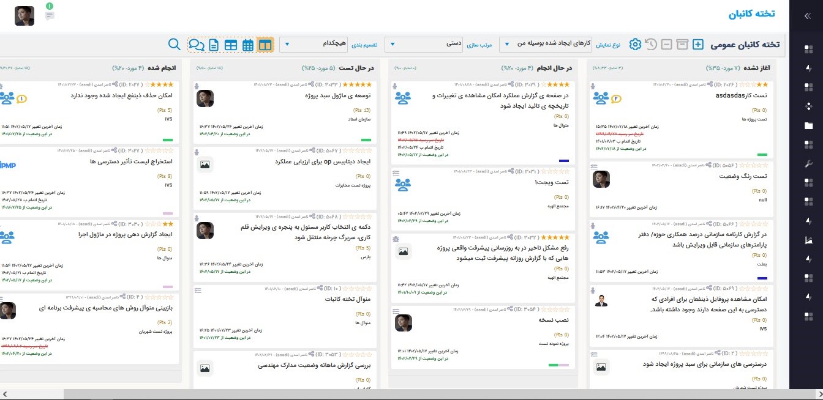Expand the مرتب سازی dropdown set to دستی
823x400 pixels.
pos(424,45)
